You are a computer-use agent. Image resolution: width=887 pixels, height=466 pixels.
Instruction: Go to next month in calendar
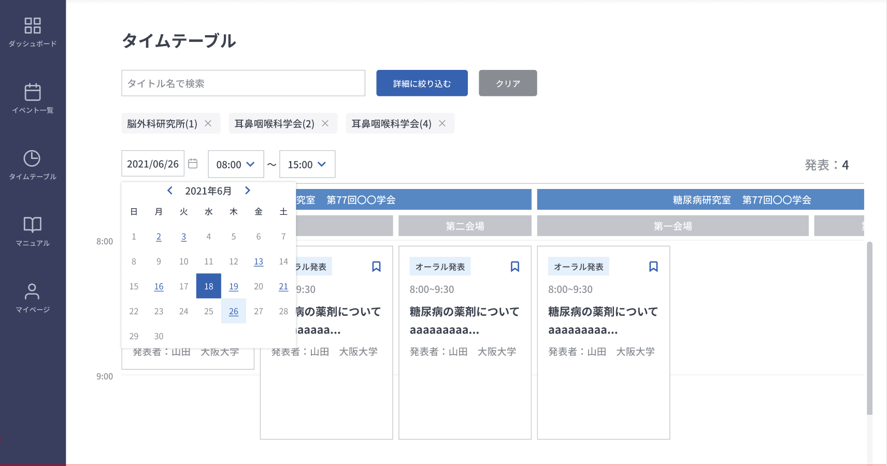[248, 191]
